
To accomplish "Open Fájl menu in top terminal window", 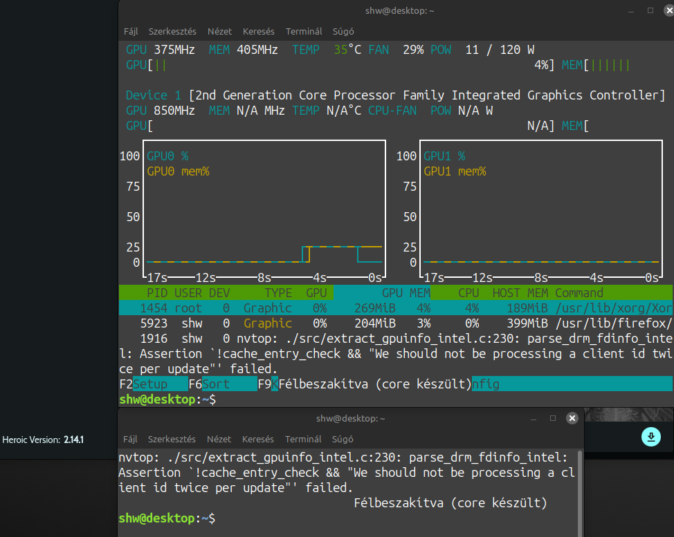I will tap(131, 31).
